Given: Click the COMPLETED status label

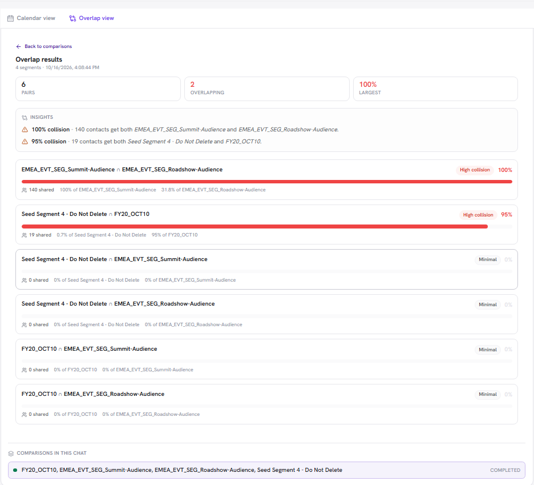Looking at the screenshot, I should point(505,470).
